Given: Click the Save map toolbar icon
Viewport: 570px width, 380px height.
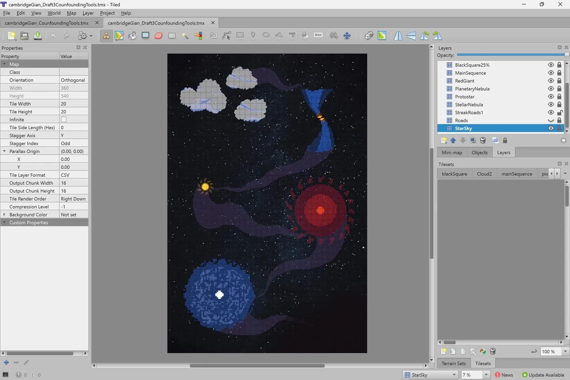Looking at the screenshot, I should coord(38,36).
